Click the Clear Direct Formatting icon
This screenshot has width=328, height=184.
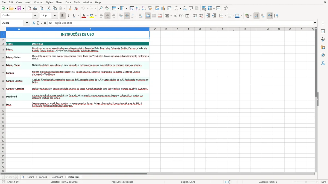pos(76,8)
